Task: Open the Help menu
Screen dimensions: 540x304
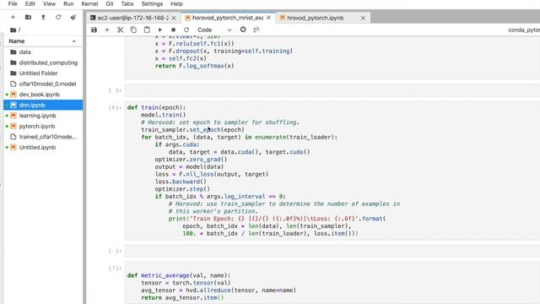Action: (x=176, y=3)
